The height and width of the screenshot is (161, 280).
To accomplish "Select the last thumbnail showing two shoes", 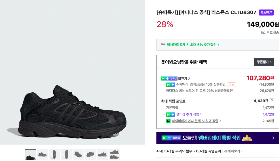I will pos(114,154).
